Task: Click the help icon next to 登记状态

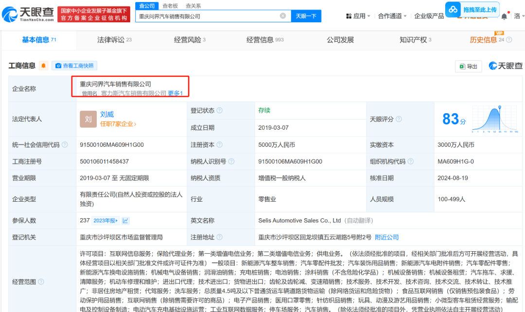Action: pos(220,111)
